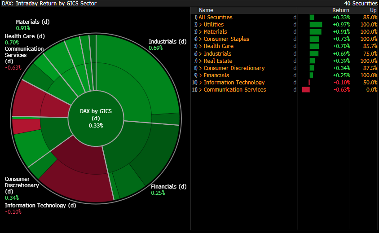Click the 0.0% Up value

click(371, 90)
